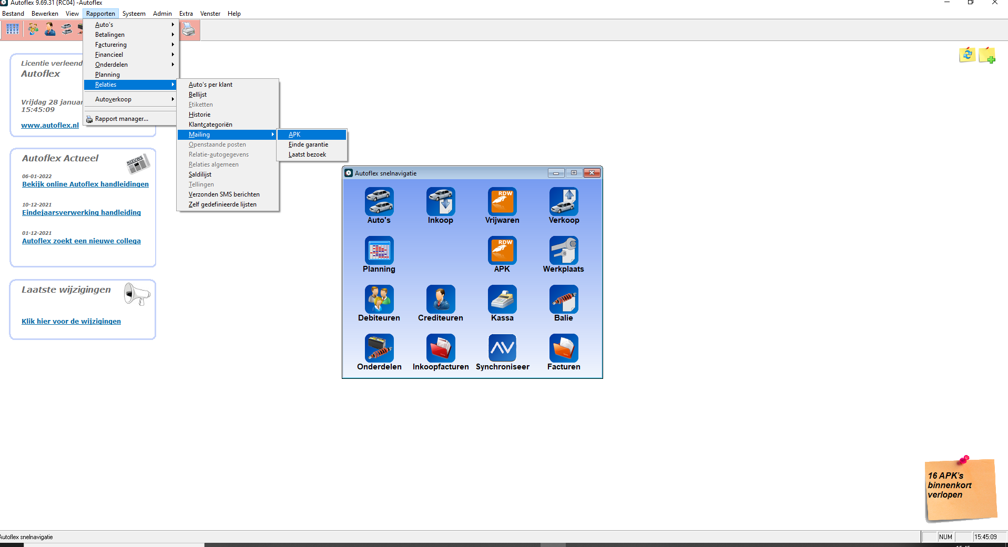Click the cars toolbar icon

(x=67, y=29)
